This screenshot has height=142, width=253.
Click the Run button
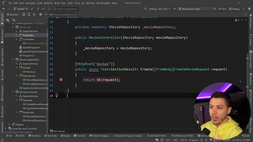coord(222,9)
